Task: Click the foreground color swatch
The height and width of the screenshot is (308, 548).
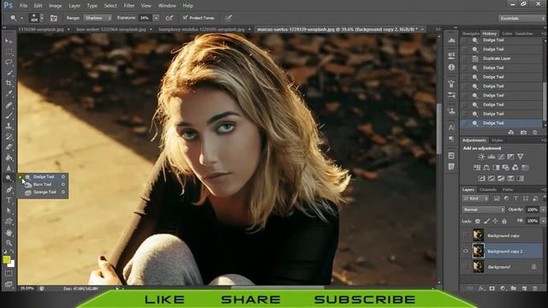Action: 7,259
